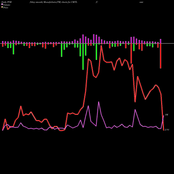This screenshot has width=174, height=174.
Task: Click the 2.91 price value label
Action: click(x=167, y=130)
